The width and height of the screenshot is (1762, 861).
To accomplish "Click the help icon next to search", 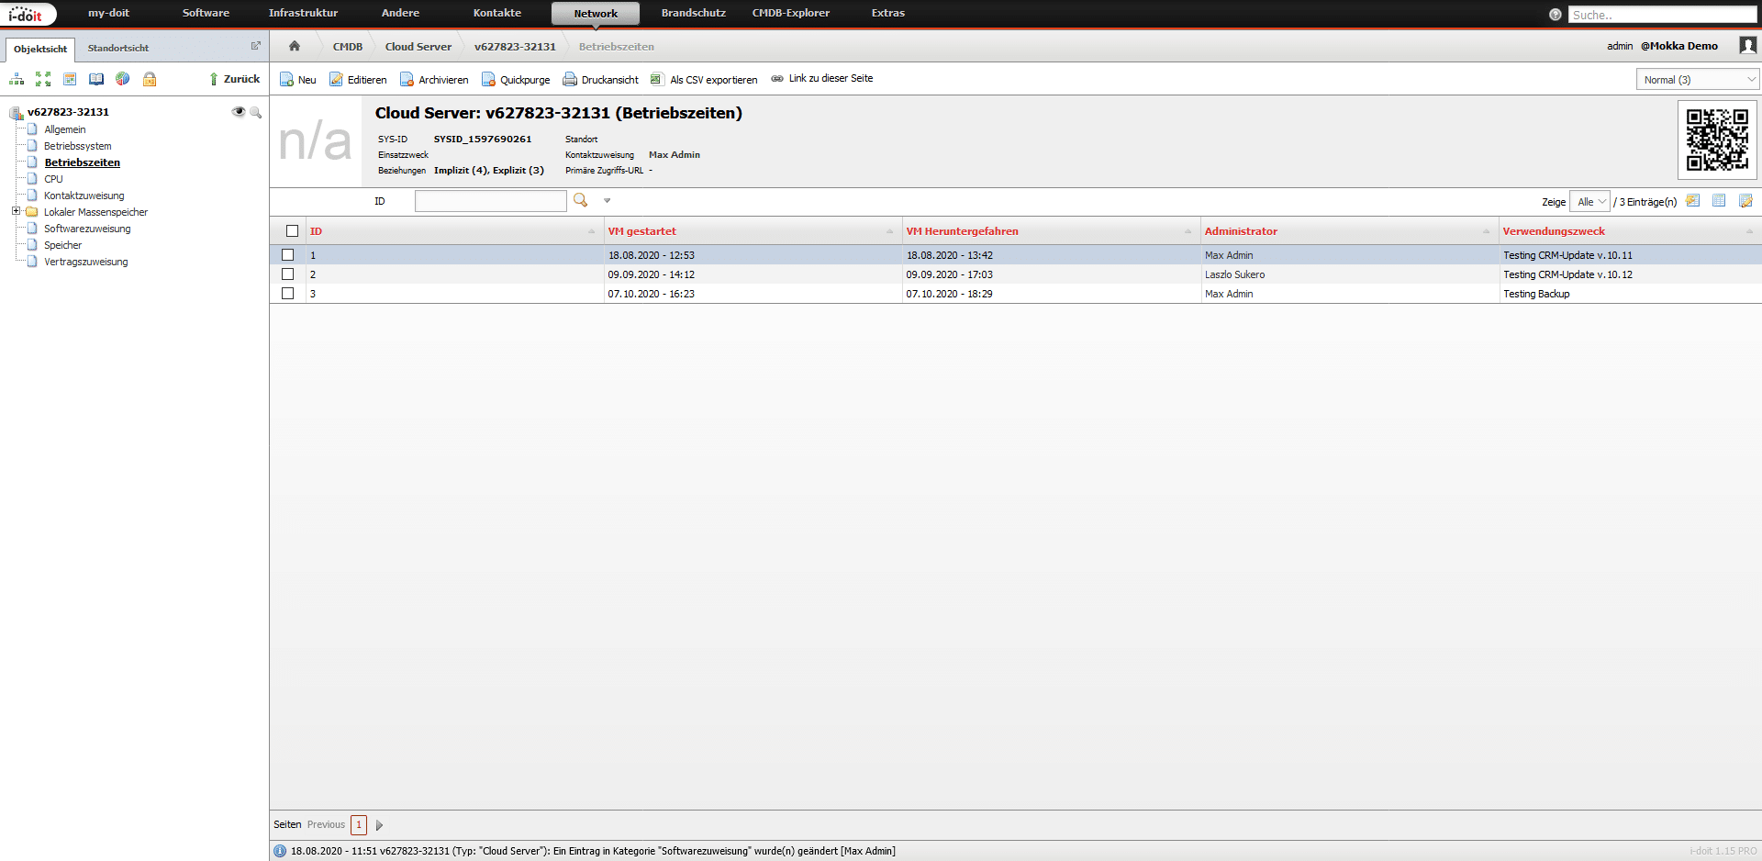I will pos(1556,15).
